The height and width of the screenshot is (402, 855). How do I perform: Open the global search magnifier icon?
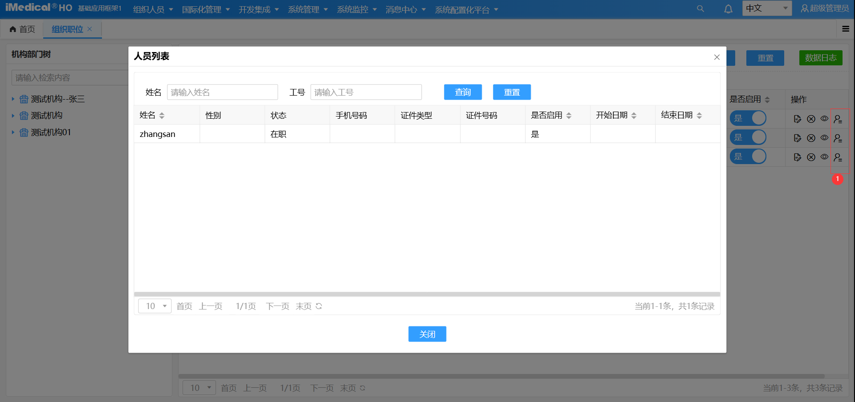click(700, 8)
